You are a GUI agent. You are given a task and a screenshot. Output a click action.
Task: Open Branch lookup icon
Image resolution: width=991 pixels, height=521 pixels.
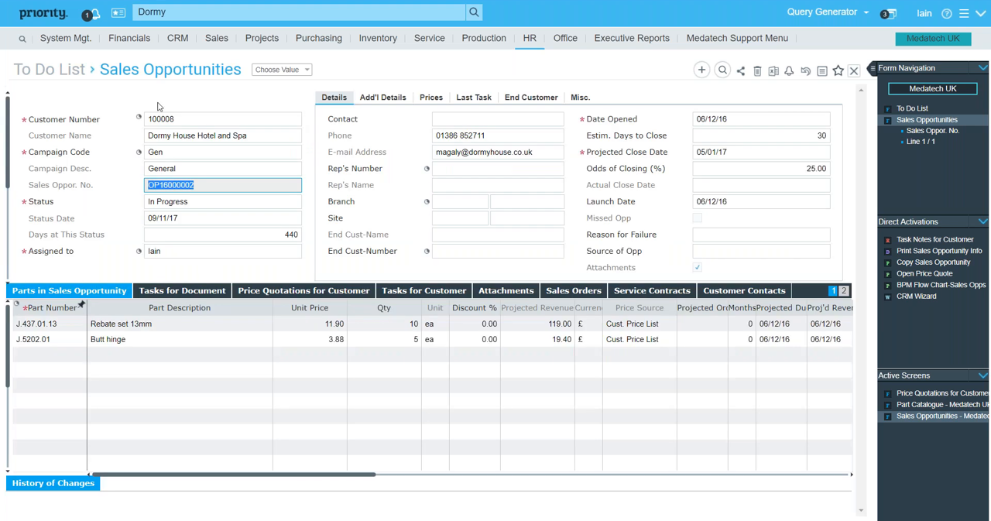[x=427, y=201]
